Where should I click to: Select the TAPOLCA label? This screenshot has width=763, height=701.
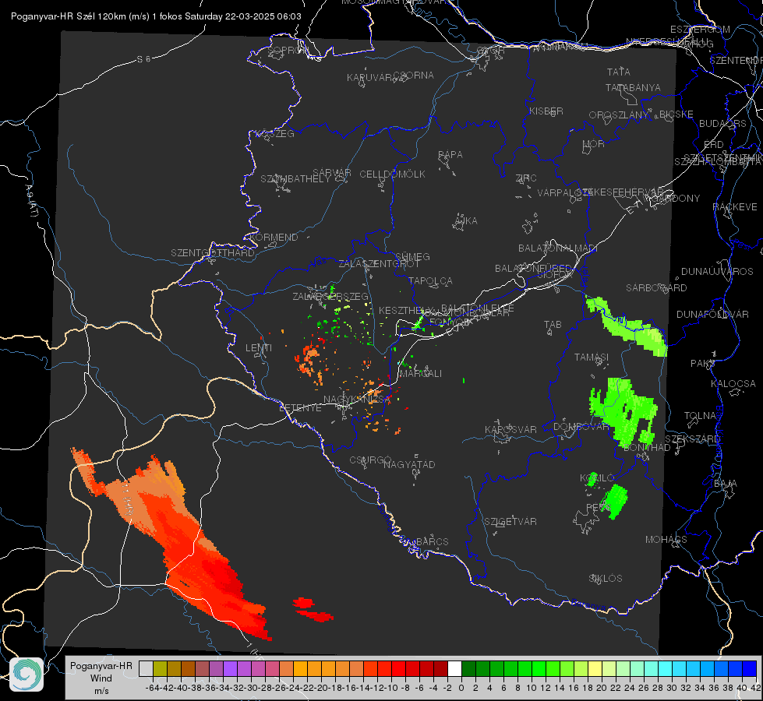pyautogui.click(x=431, y=280)
